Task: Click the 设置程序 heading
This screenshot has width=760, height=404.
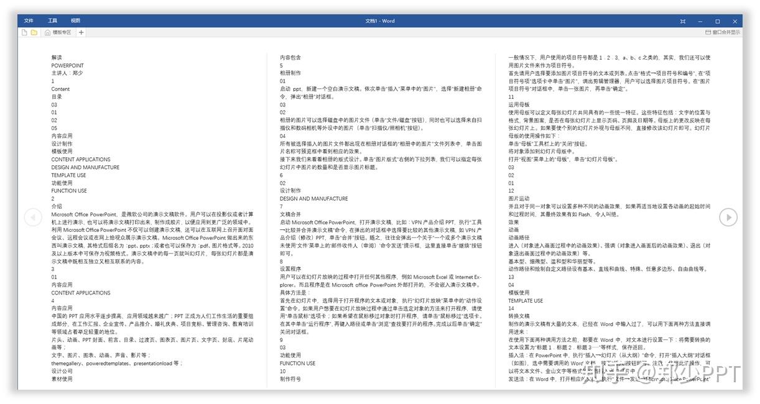Action: tap(290, 269)
